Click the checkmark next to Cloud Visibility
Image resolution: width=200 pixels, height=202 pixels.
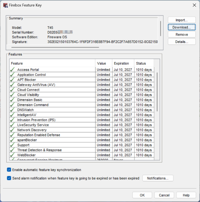(12, 95)
